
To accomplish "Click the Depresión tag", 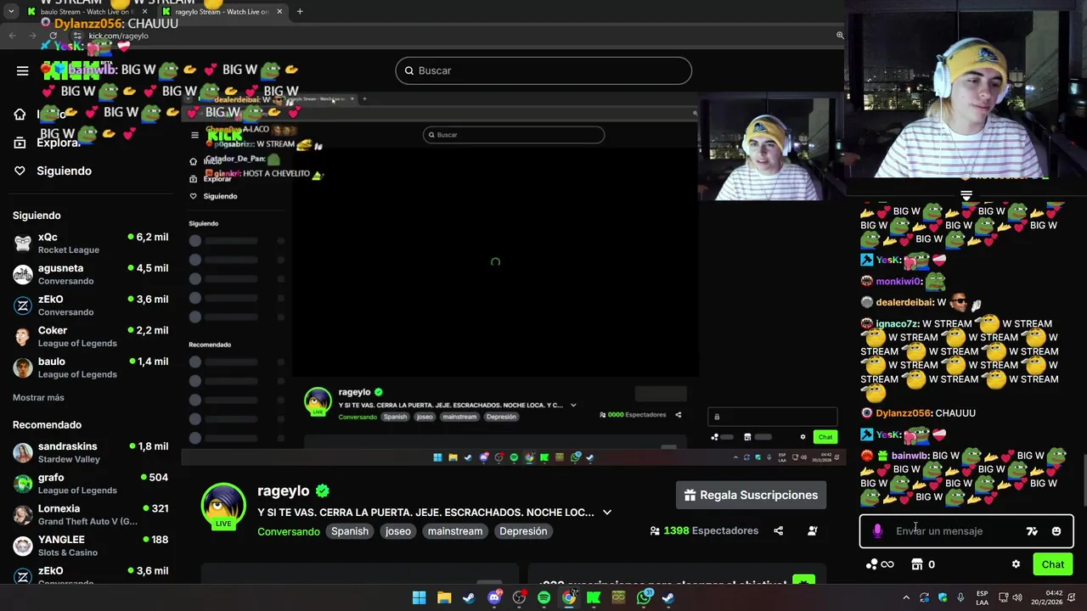I will pos(523,531).
